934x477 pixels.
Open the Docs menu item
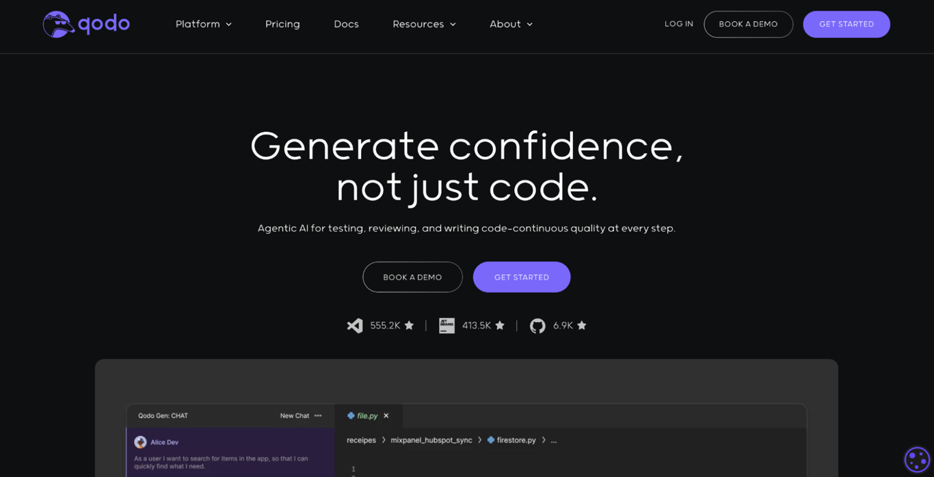pos(346,24)
